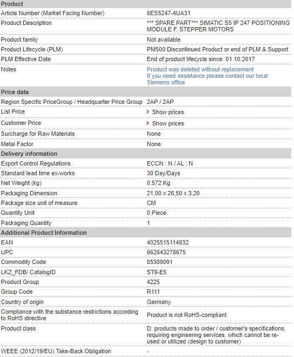Show prices for the List Price row

click(x=168, y=112)
